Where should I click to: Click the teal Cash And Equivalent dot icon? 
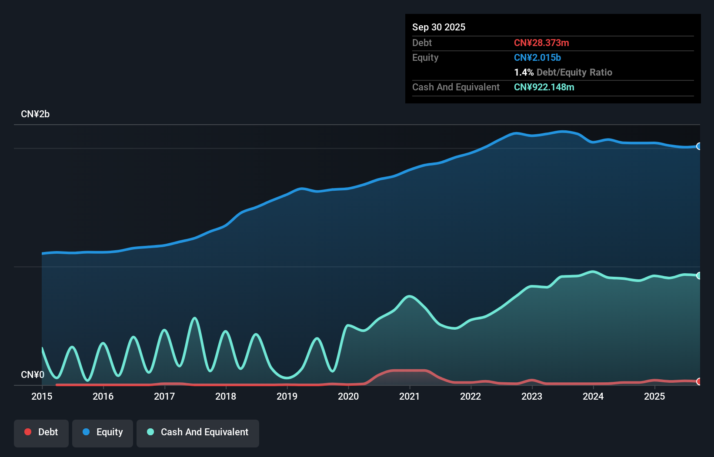(x=150, y=432)
